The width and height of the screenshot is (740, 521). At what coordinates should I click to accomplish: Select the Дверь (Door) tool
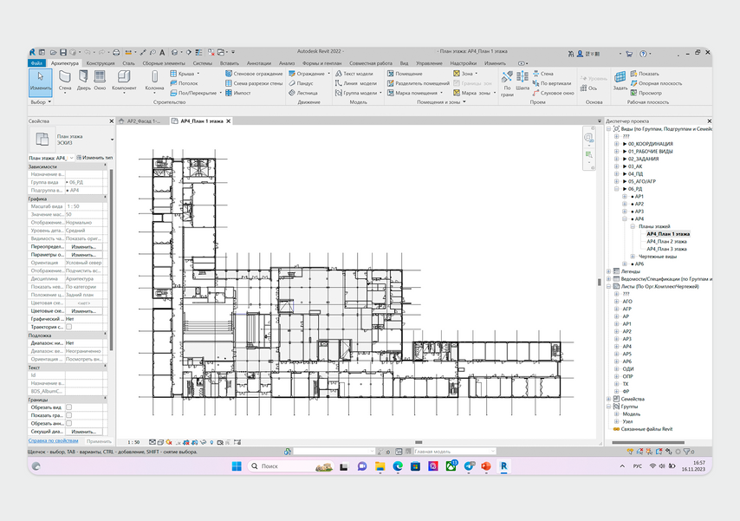coord(83,81)
